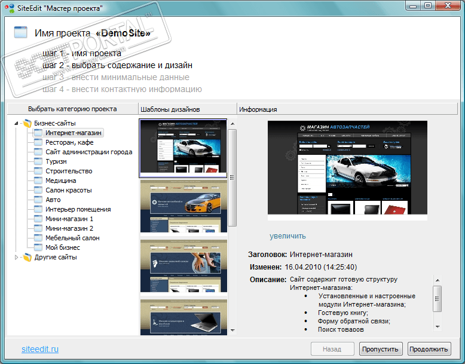Click the description scrollbar thumb
This screenshot has width=465, height=364.
coord(437,299)
